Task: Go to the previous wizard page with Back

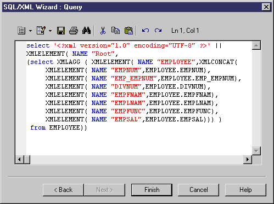Action: tap(63, 190)
